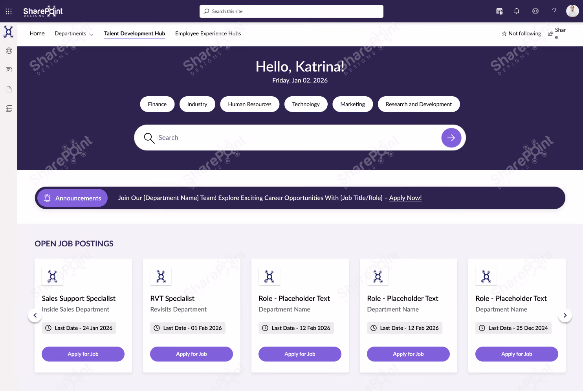Click the Not following star
The image size is (583, 391).
[504, 33]
